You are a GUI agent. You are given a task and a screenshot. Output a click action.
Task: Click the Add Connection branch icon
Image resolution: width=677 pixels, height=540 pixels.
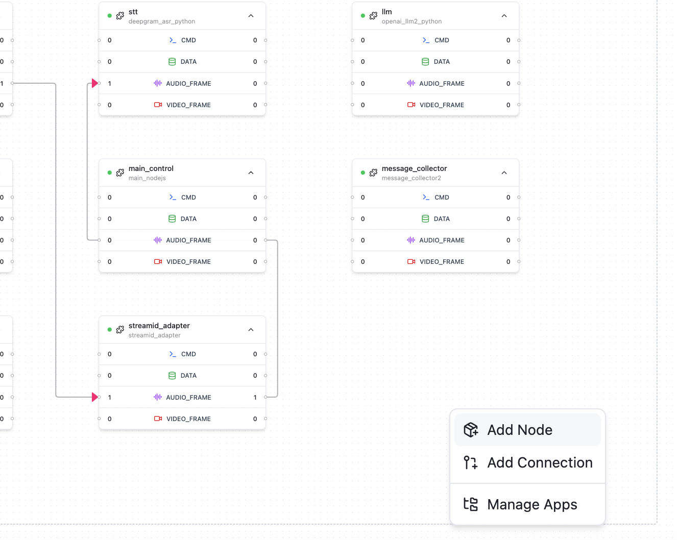(471, 462)
